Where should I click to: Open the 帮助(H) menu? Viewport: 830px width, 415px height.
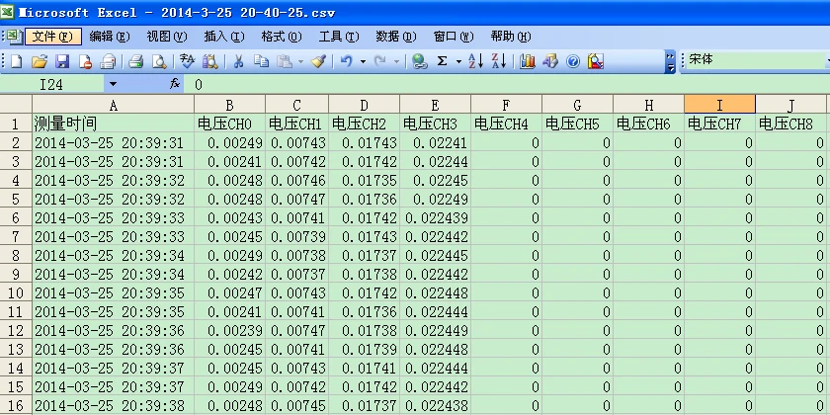[x=511, y=37]
